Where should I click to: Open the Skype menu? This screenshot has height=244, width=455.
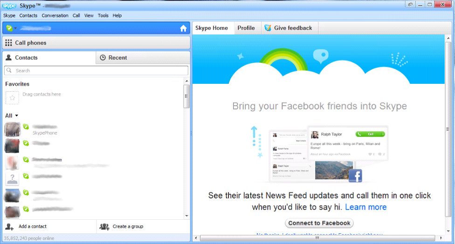tap(9, 15)
